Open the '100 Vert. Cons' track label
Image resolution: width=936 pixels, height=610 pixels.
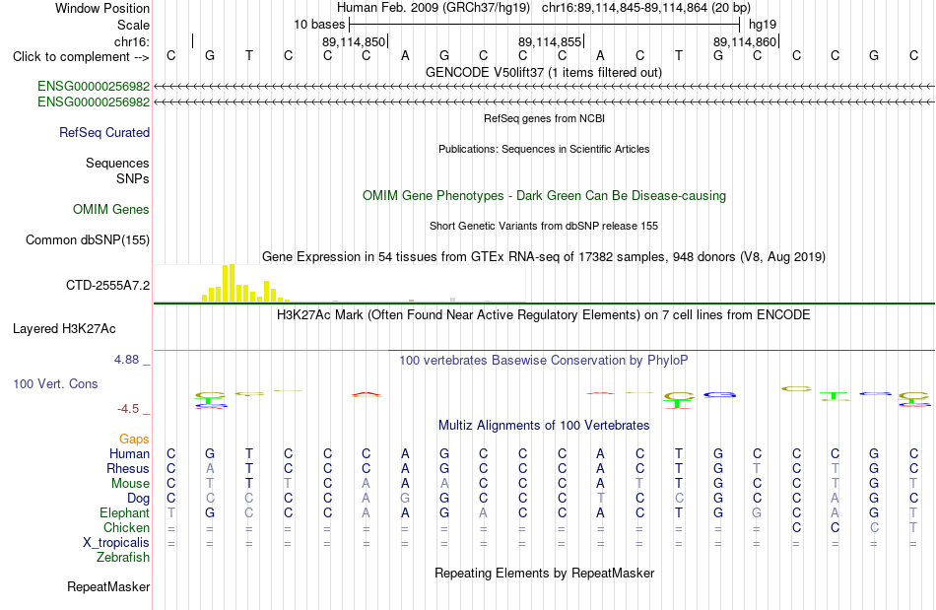pos(55,383)
